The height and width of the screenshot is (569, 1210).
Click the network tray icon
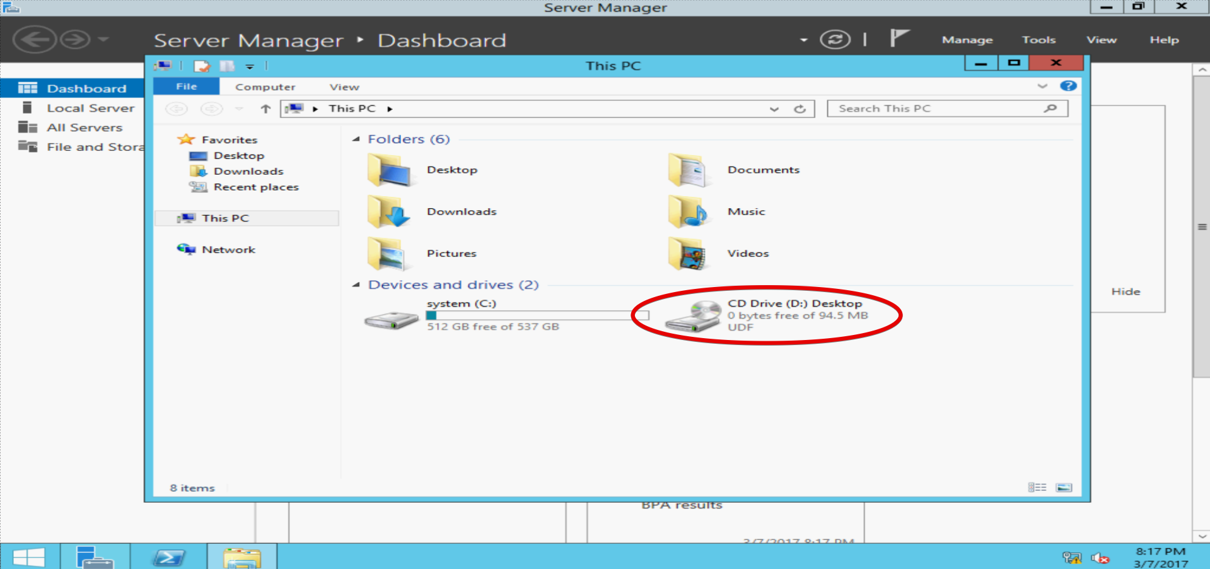point(1071,558)
